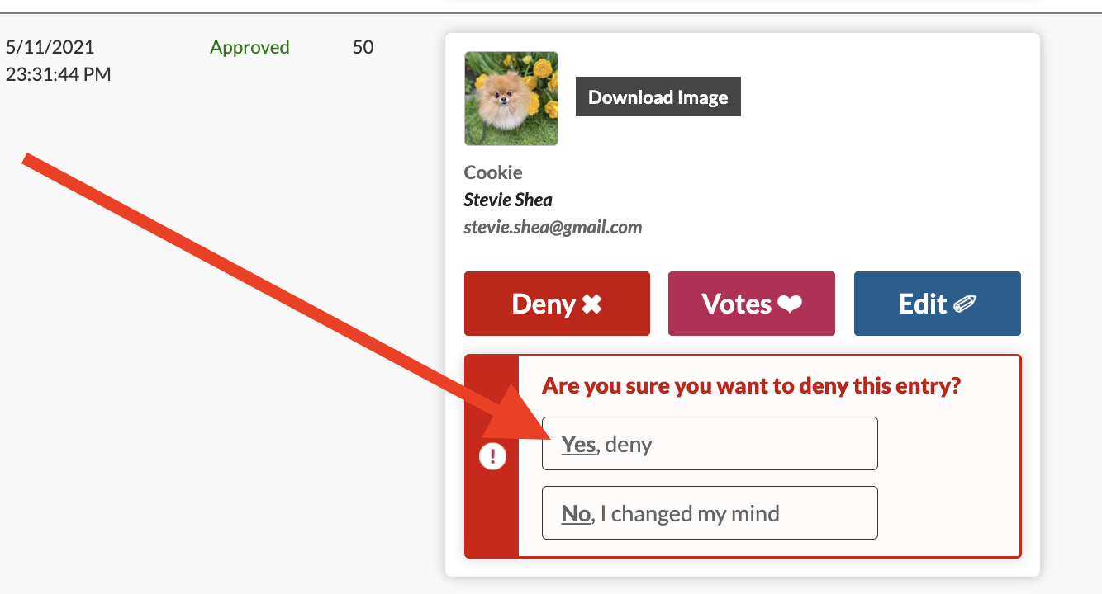Open Cookie's dog photo thumbnail

pyautogui.click(x=511, y=98)
